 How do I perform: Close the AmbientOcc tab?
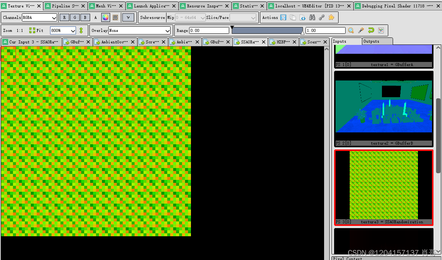click(133, 42)
